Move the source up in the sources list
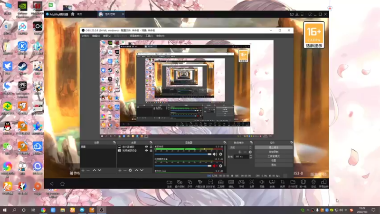Viewport: 380px width, 214px height. click(x=136, y=170)
